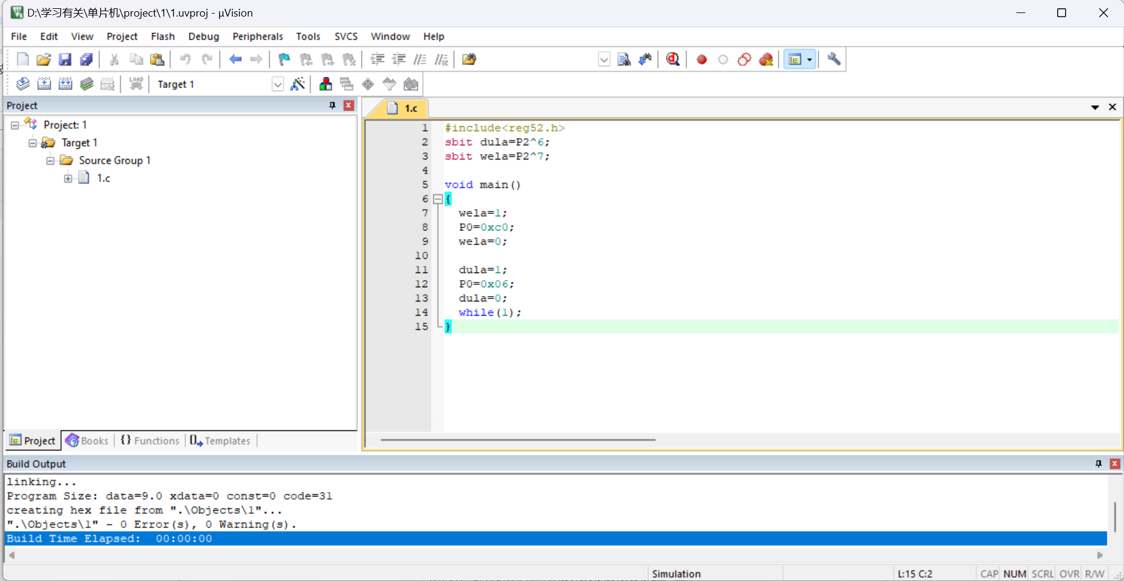This screenshot has height=581, width=1124.
Task: Open Pack Installer icon
Action: [x=411, y=84]
